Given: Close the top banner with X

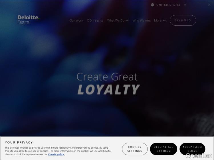Looking at the screenshot, I should 209,5.
